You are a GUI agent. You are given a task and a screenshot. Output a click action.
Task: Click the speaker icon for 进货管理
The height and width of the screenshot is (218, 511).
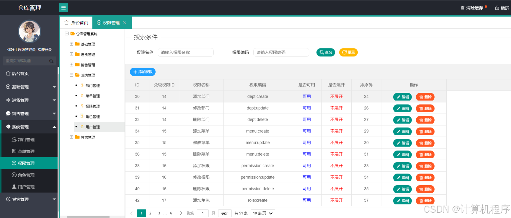click(8, 100)
